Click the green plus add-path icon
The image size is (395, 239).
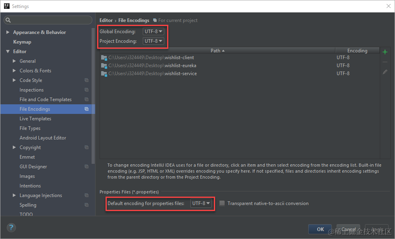tap(385, 52)
